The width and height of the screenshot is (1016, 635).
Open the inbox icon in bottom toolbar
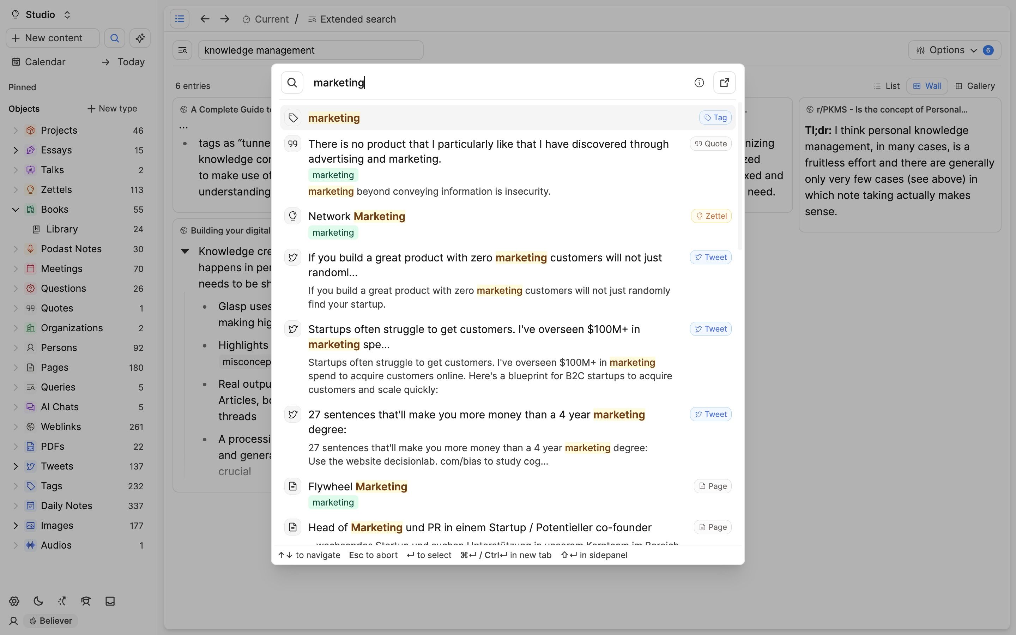(110, 601)
